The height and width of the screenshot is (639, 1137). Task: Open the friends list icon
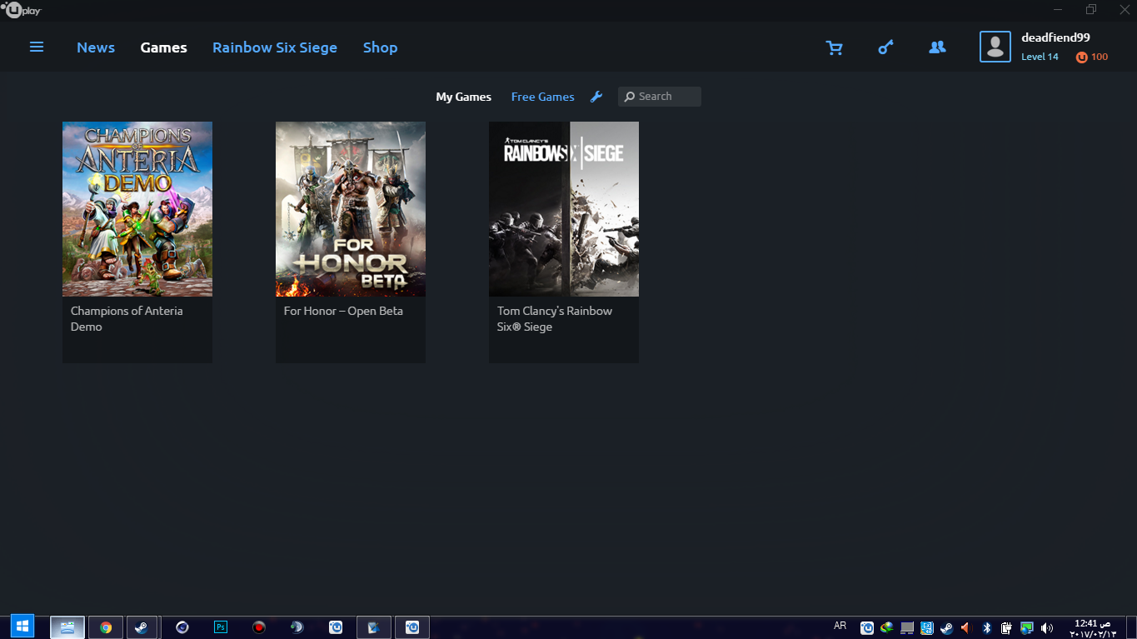[x=937, y=47]
